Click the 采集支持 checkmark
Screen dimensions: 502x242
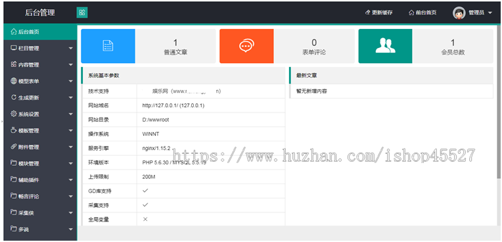coord(145,205)
